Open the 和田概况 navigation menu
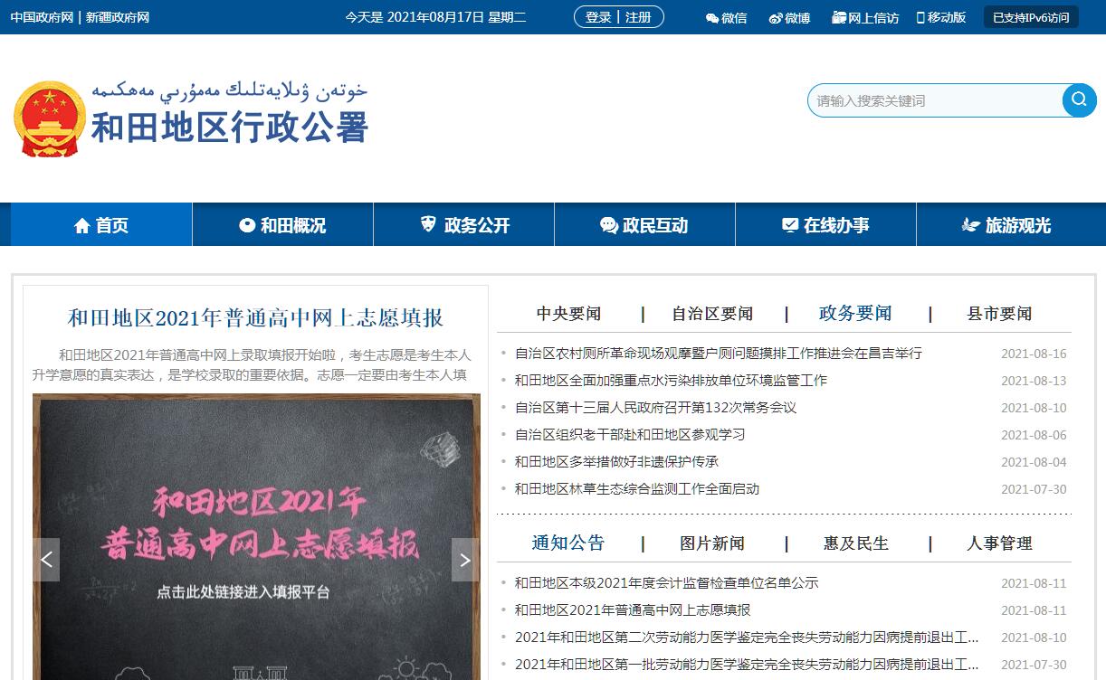 click(282, 225)
